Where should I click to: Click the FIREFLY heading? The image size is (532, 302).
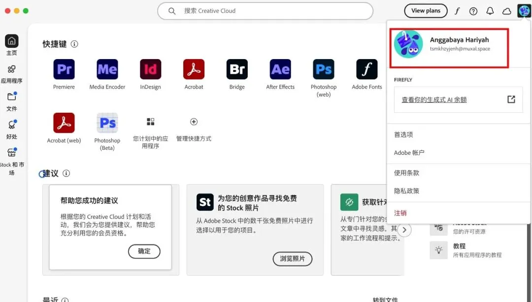(x=403, y=80)
